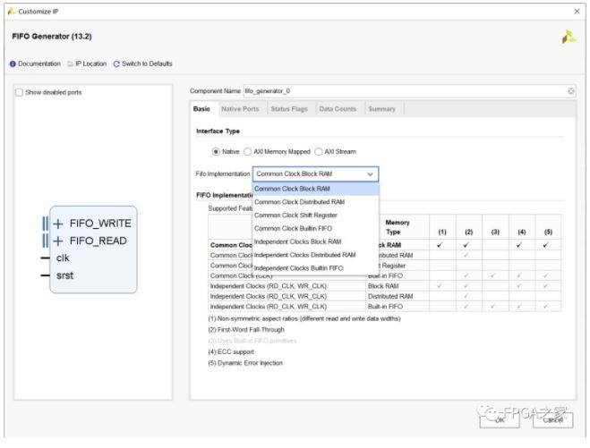Image resolution: width=590 pixels, height=448 pixels.
Task: Click the Independent Clocks Built-in FIFO table row
Action: tap(385, 307)
